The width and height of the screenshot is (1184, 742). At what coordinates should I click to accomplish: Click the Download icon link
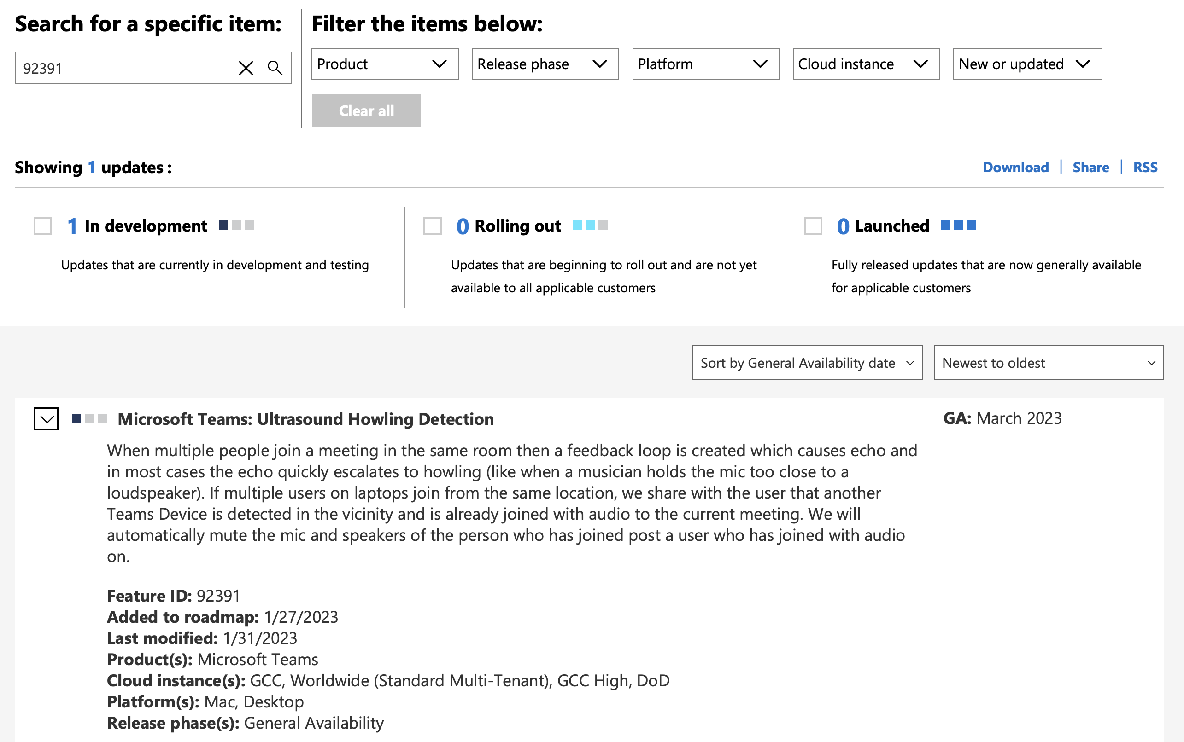click(1015, 166)
